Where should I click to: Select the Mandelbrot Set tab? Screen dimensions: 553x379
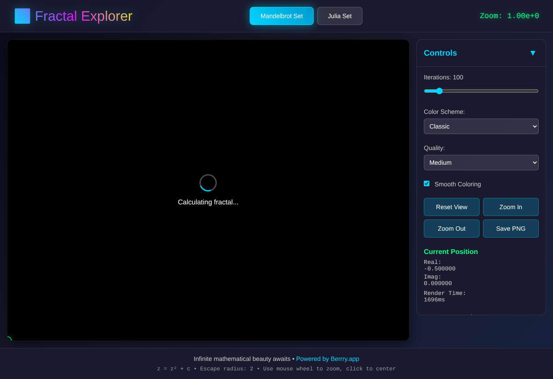tap(281, 16)
